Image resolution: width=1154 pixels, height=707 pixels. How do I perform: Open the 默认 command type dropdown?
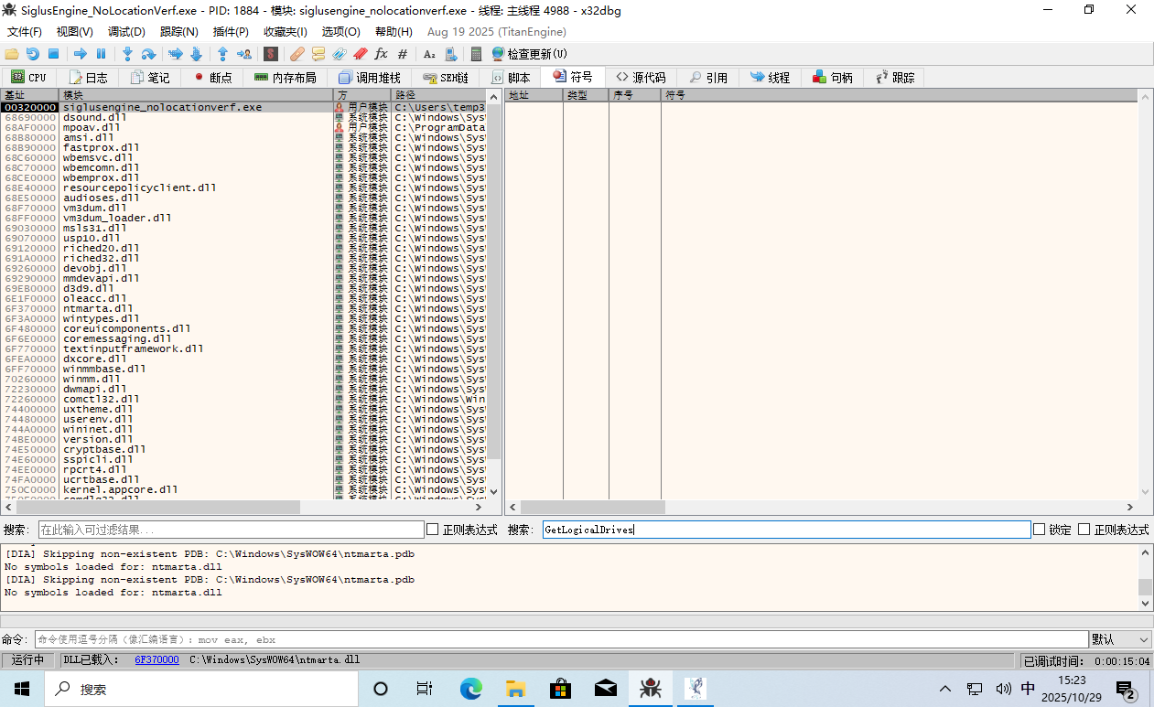(x=1120, y=639)
